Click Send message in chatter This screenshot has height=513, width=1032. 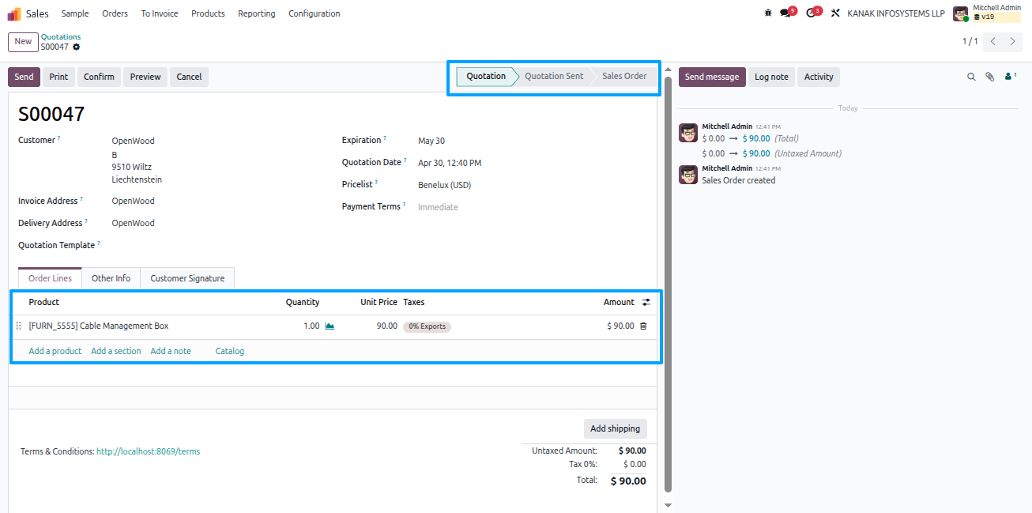712,77
